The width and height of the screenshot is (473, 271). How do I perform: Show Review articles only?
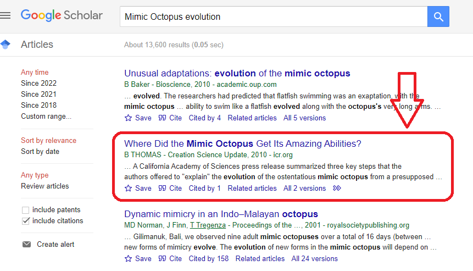45,186
